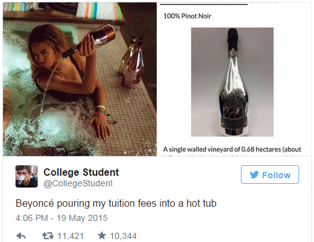Open the College Student profile avatar

click(27, 176)
